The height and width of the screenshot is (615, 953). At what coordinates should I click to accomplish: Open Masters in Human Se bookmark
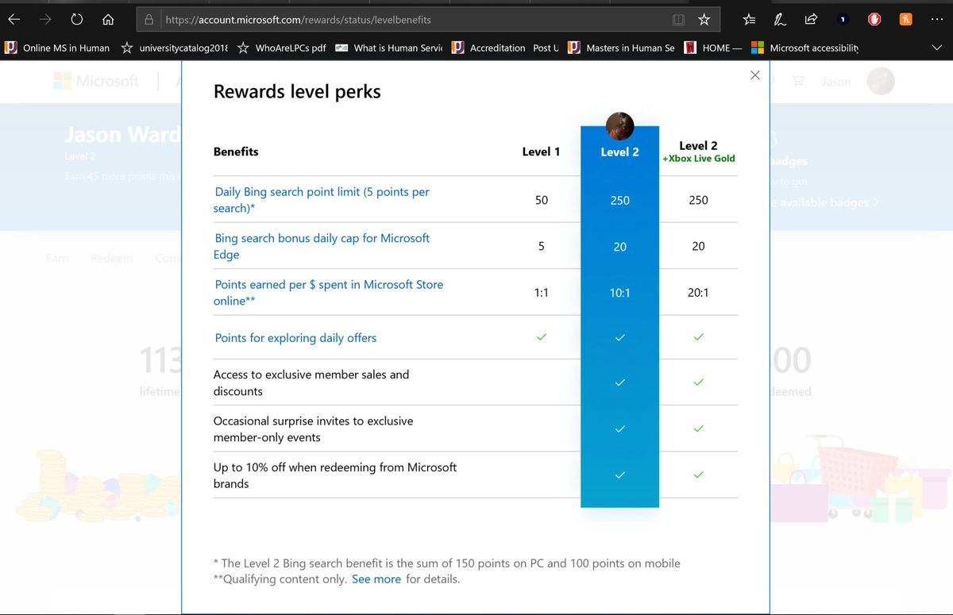[x=621, y=48]
